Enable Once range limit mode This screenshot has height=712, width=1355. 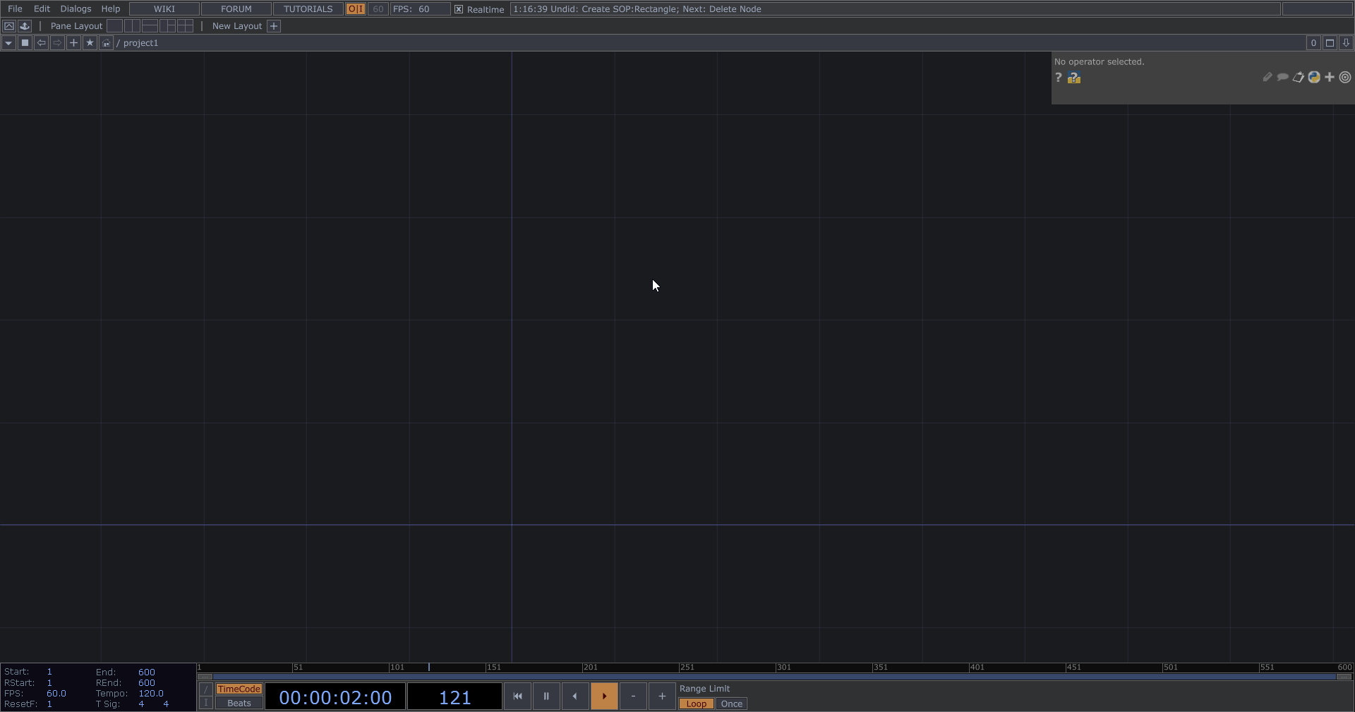point(731,704)
